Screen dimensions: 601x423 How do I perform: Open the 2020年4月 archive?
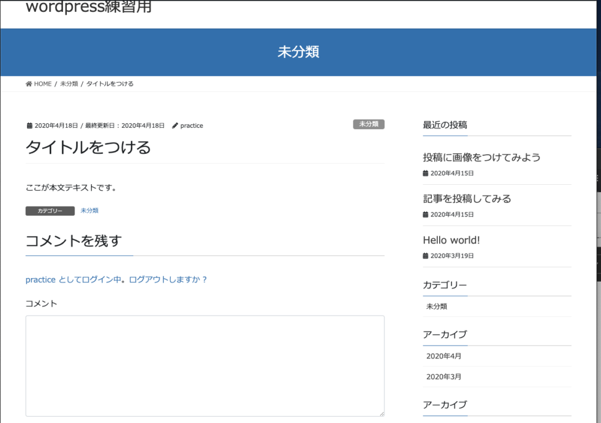point(444,356)
